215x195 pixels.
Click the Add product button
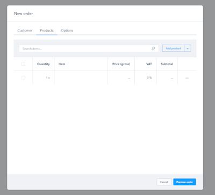coord(173,48)
